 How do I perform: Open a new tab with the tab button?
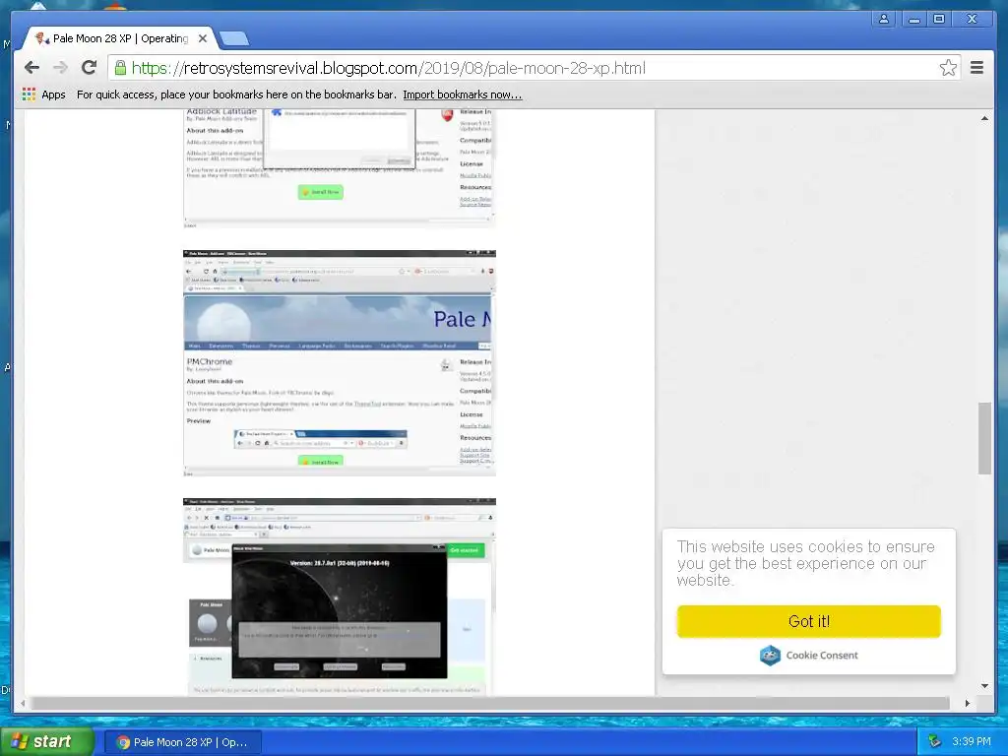(234, 39)
